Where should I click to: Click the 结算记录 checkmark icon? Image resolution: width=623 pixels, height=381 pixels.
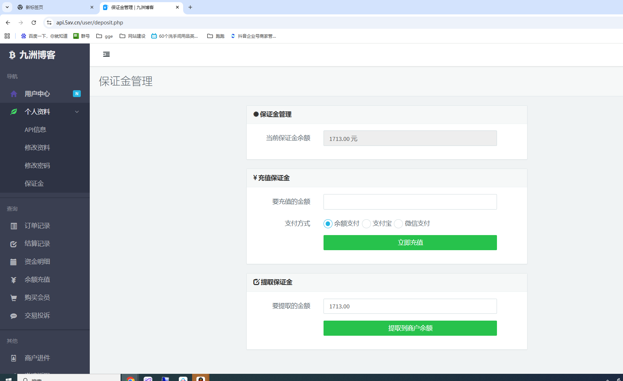tap(14, 244)
